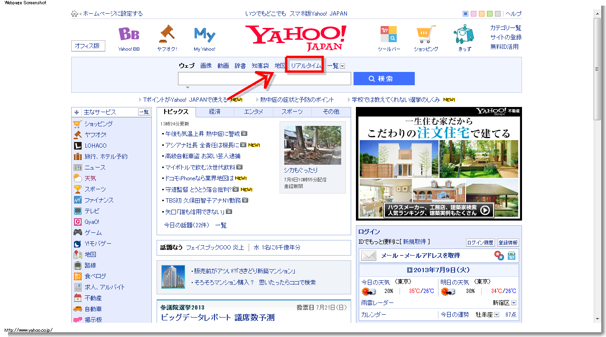Image resolution: width=606 pixels, height=337 pixels.
Task: Open the ツールバー icon
Action: (389, 35)
